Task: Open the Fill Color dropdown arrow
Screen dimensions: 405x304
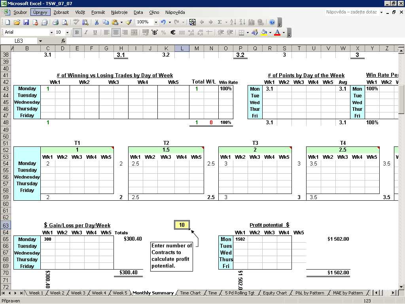Action: tap(270, 32)
